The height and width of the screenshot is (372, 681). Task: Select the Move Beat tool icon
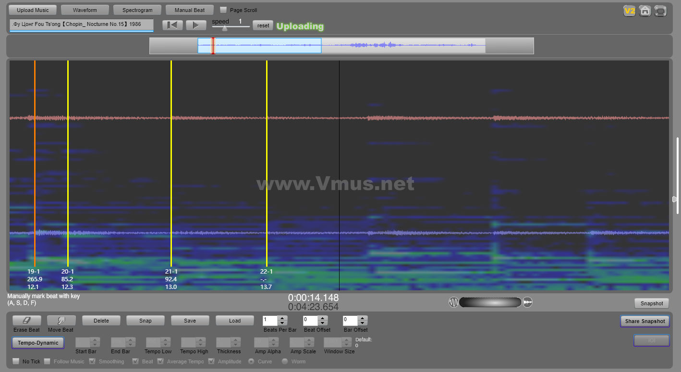click(x=61, y=320)
